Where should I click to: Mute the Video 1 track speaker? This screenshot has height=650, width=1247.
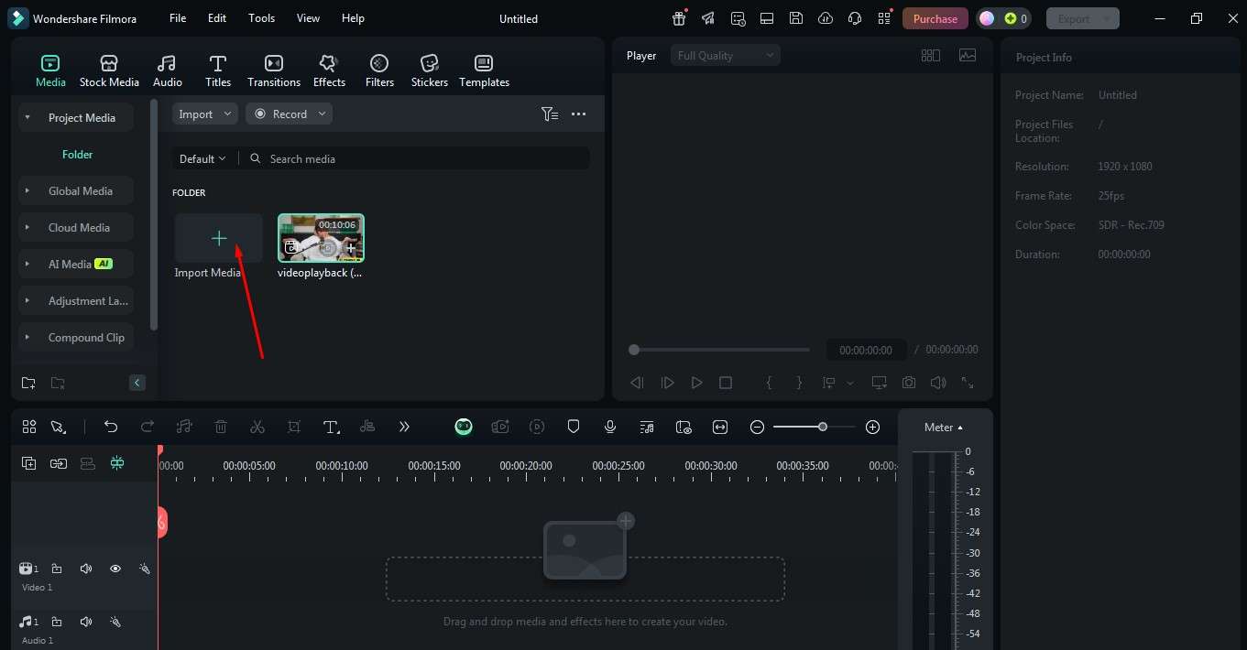click(86, 569)
